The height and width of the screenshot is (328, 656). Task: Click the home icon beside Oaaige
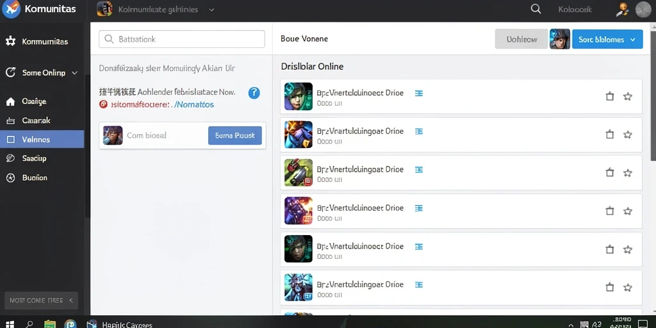point(10,101)
